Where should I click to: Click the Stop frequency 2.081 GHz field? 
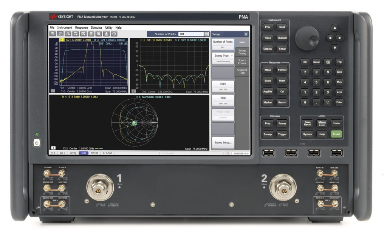tap(223, 103)
